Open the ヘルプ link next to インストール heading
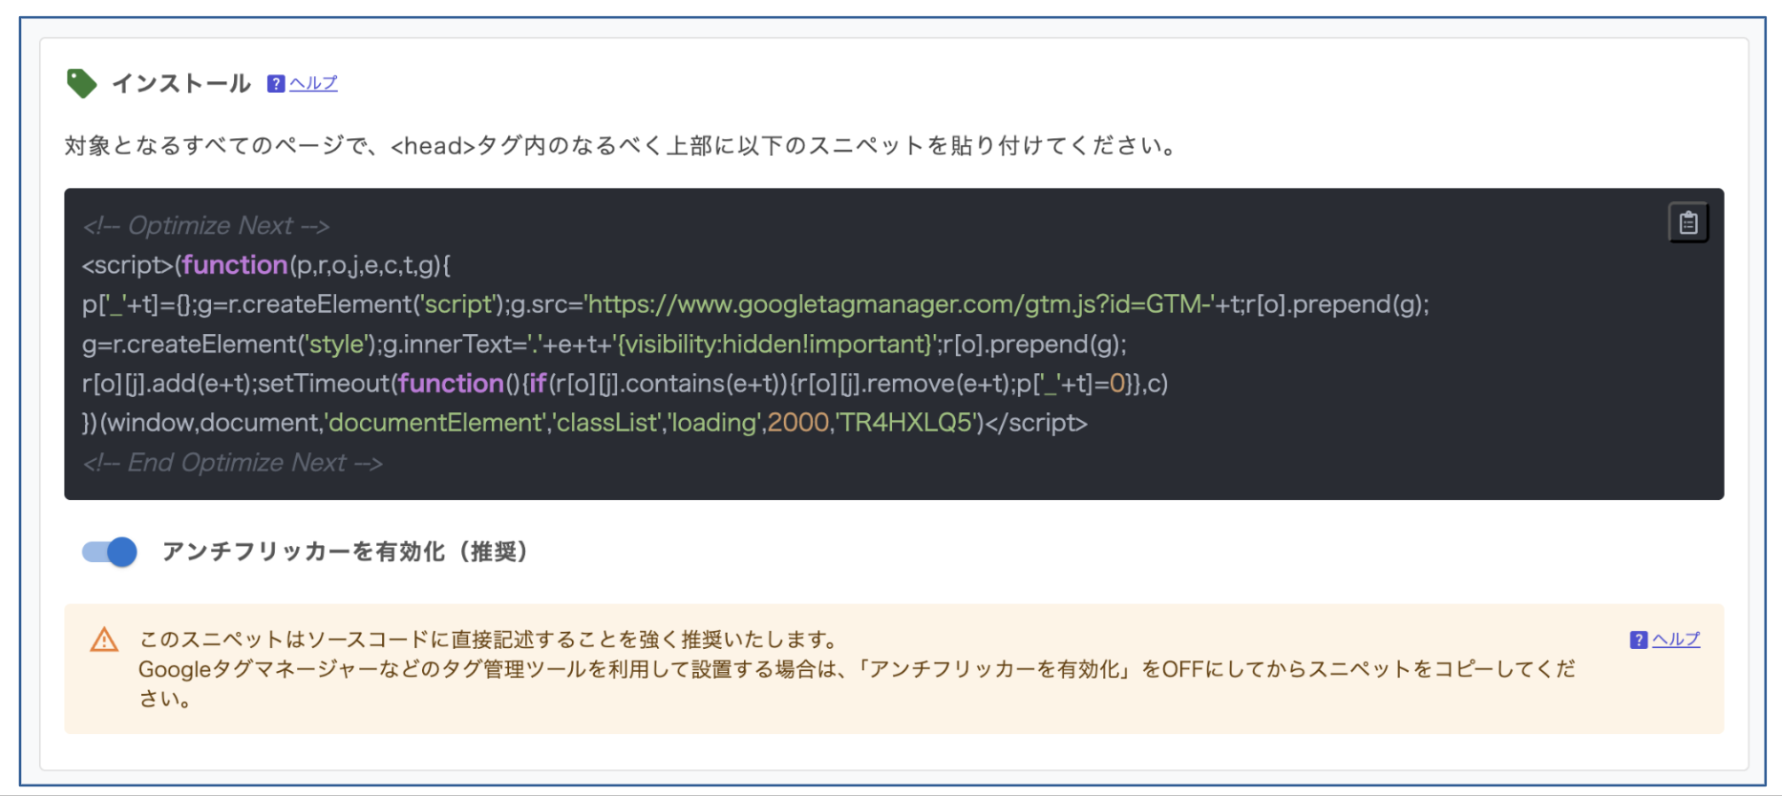 [313, 84]
